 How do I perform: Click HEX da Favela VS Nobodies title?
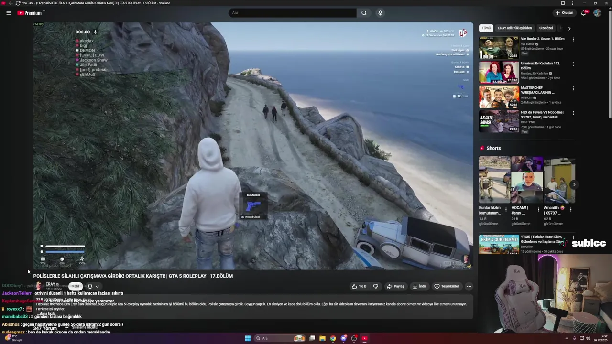coord(543,115)
